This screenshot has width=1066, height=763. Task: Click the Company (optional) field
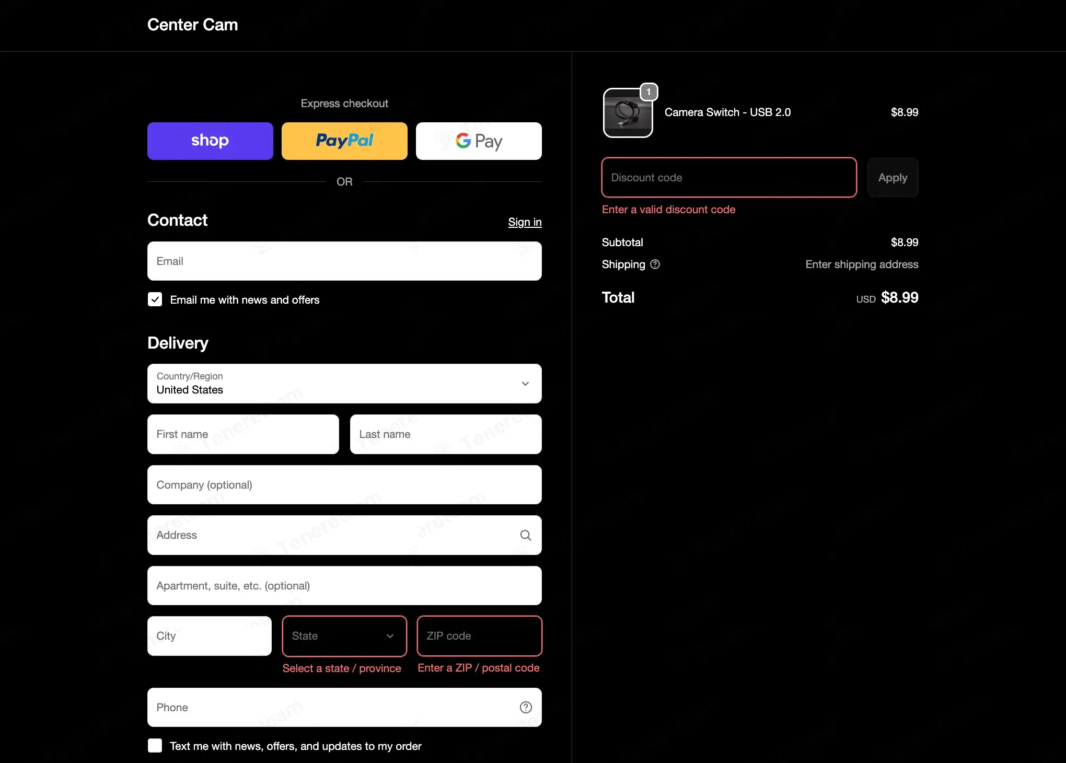tap(344, 485)
